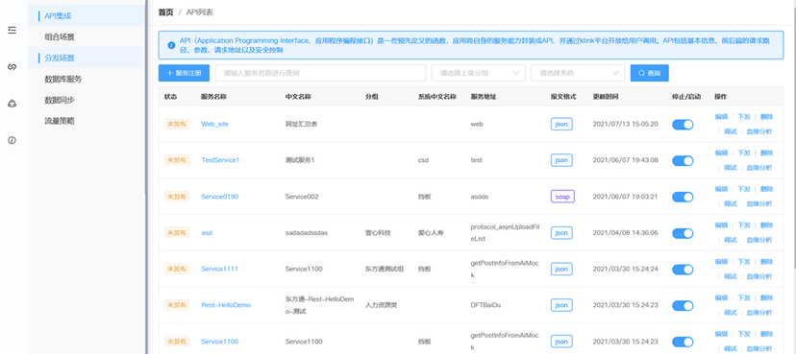Image resolution: width=796 pixels, height=354 pixels.
Task: Click the 网址汇总表 cell
Action: point(302,124)
